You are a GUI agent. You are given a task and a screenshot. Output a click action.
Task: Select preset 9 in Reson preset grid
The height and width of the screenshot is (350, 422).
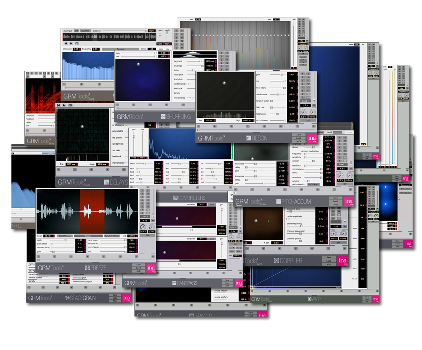coord(309,74)
